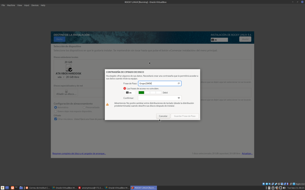Click the VirtualBox optical disk status icon

267,184
